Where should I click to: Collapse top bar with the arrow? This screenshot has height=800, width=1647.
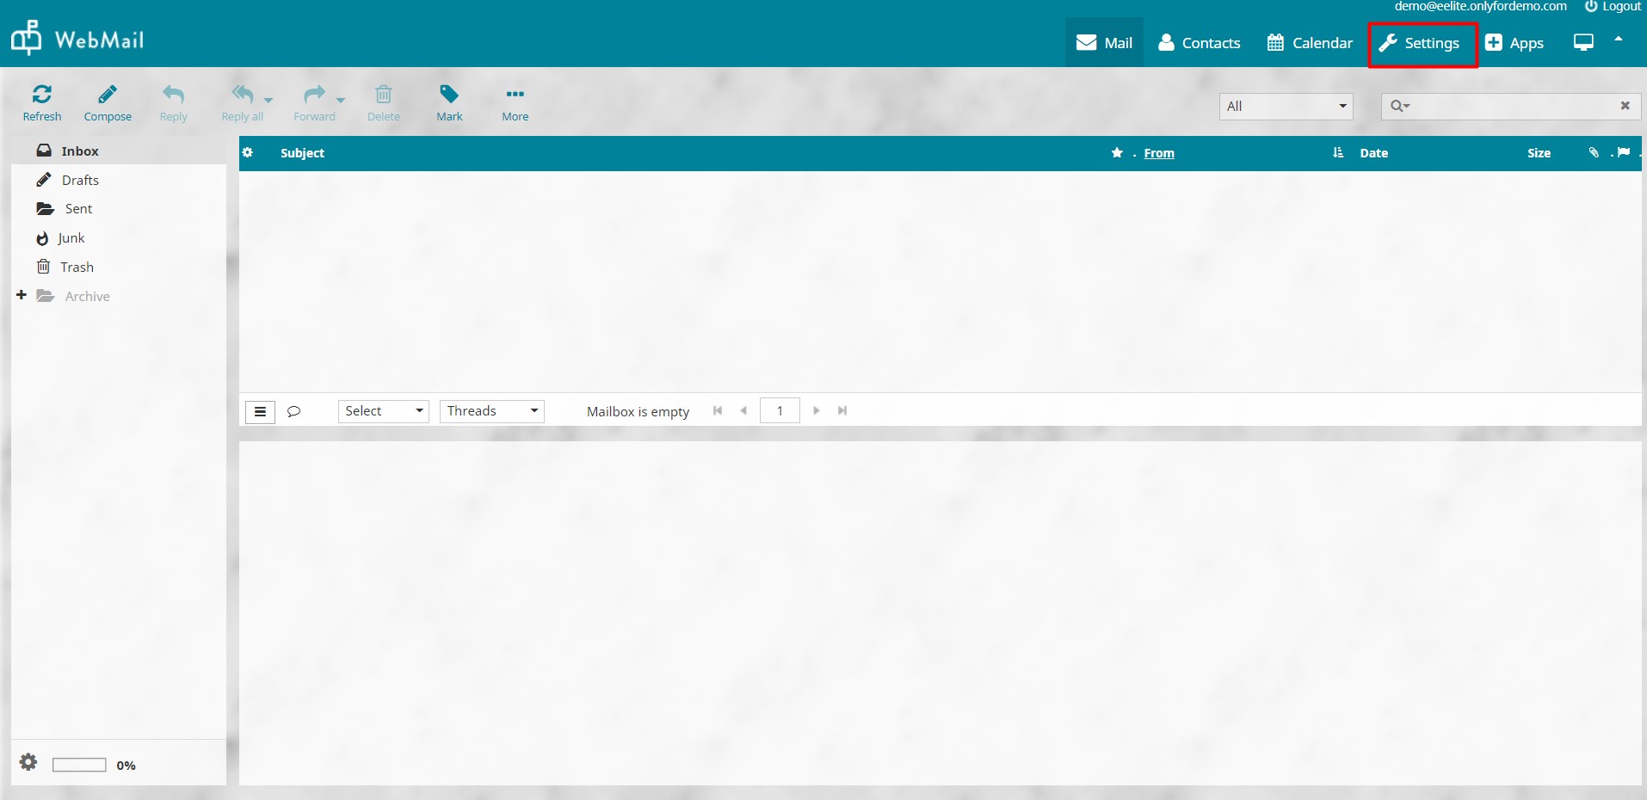pyautogui.click(x=1619, y=40)
